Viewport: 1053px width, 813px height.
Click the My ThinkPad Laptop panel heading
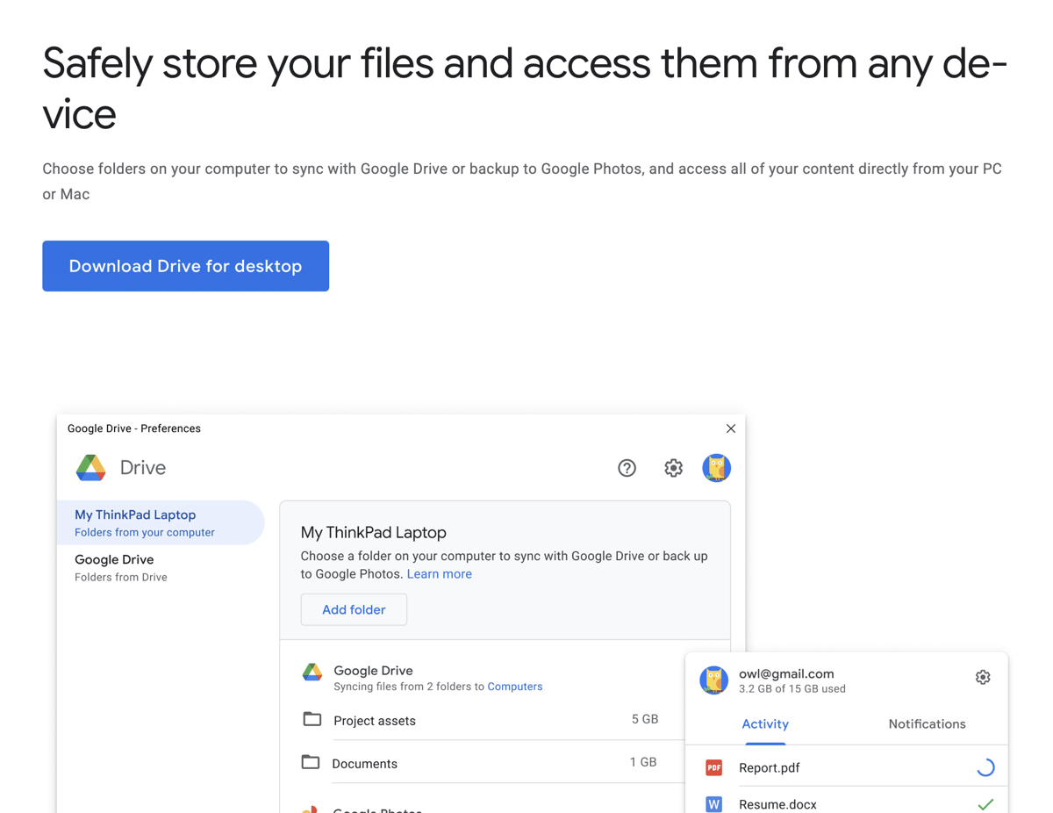click(x=373, y=532)
